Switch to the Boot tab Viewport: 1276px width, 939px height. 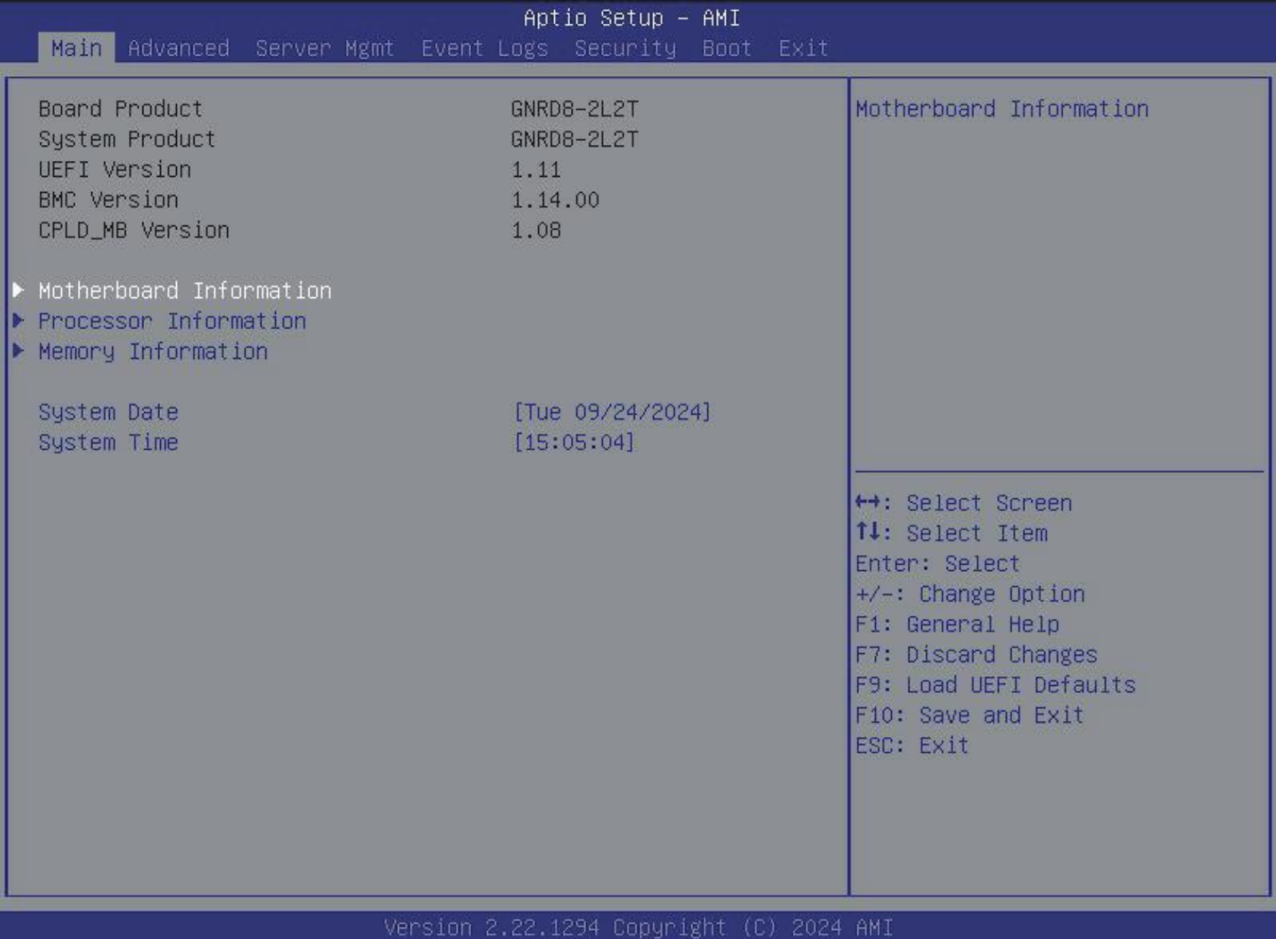(x=727, y=48)
